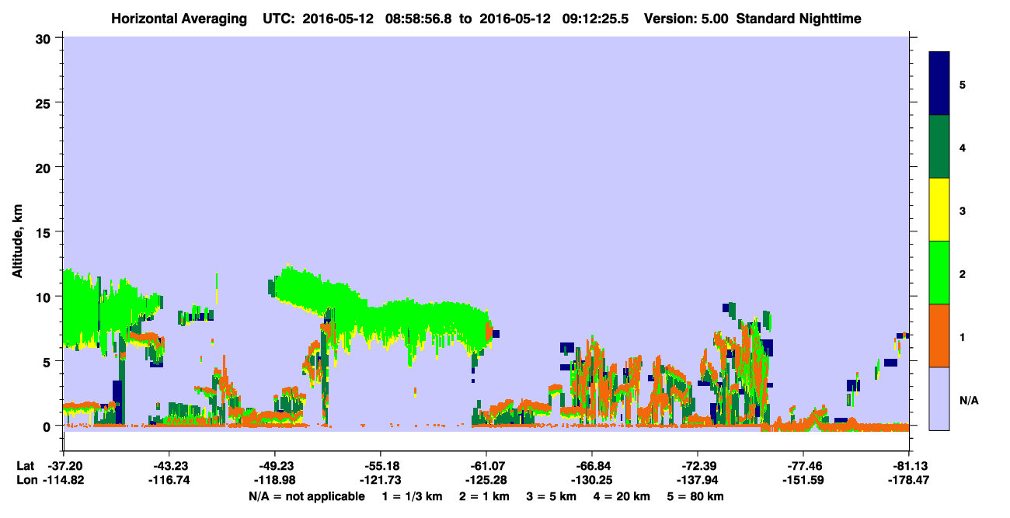Image resolution: width=1010 pixels, height=518 pixels.
Task: Click the start time '08:58:56.8' in title
Action: 417,18
